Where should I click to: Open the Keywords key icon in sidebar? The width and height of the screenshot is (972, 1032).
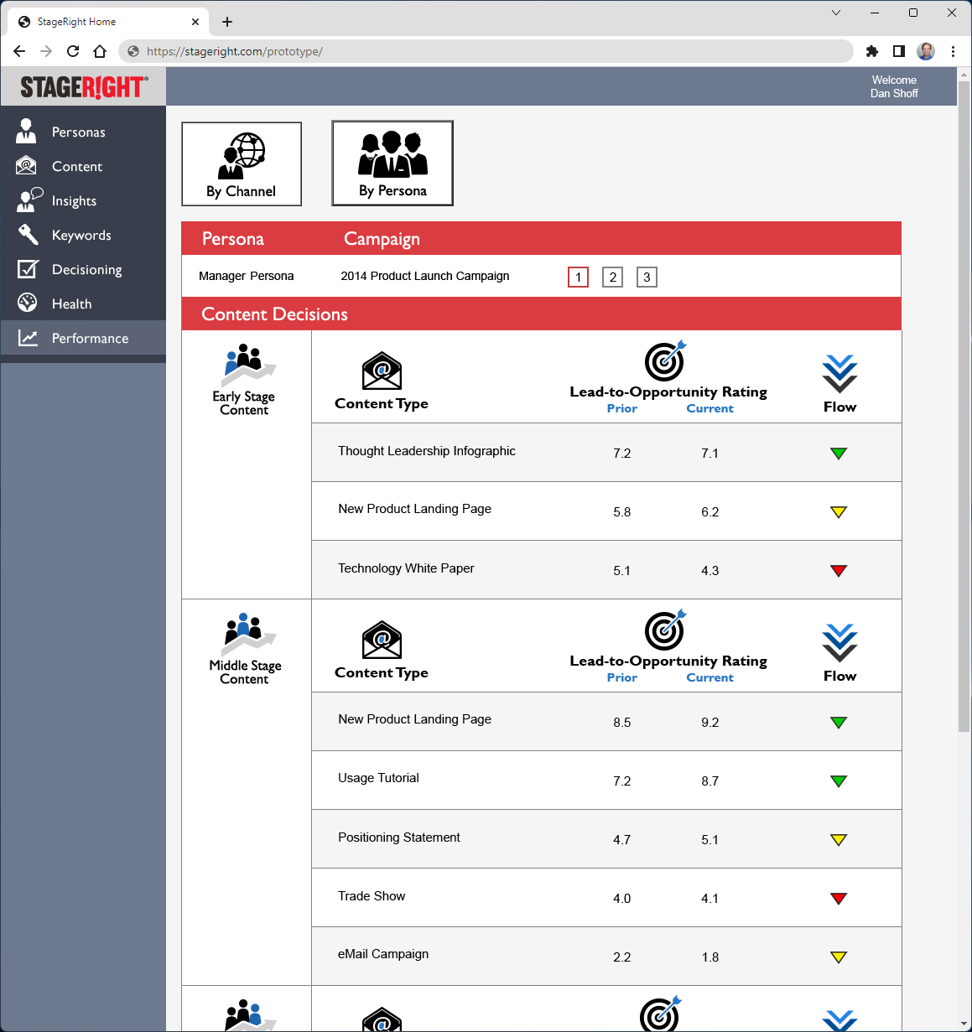point(28,235)
